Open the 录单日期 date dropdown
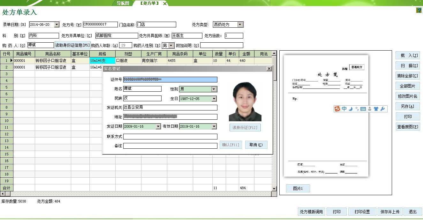Screen dimensions: 423x220 tap(57, 25)
